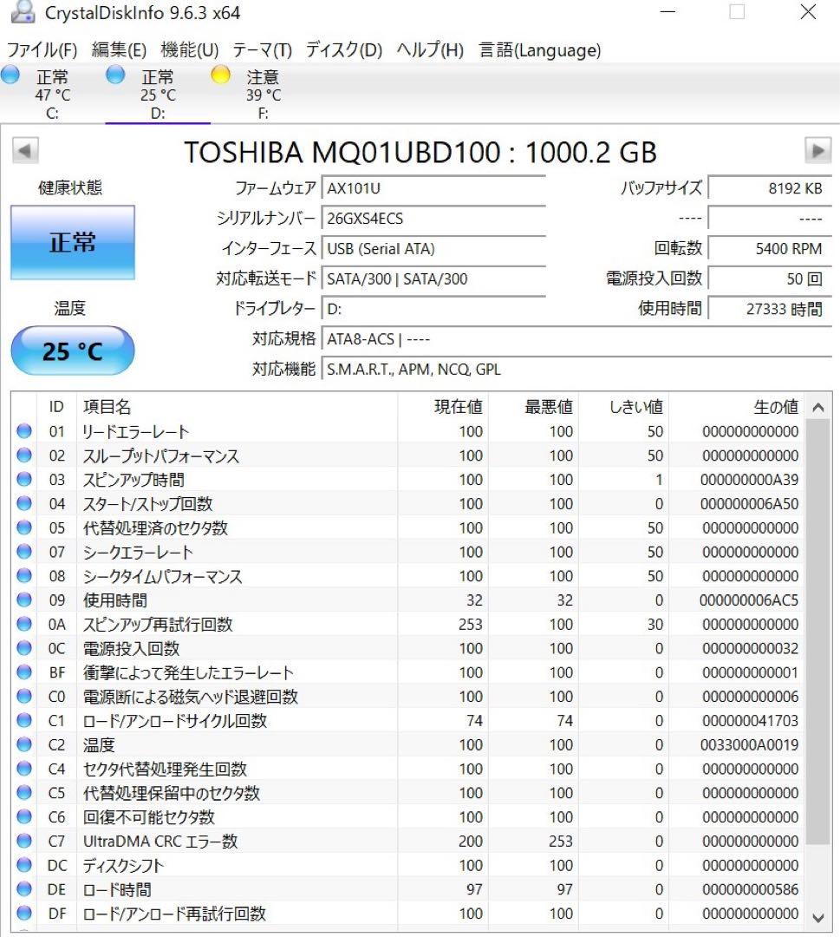This screenshot has width=840, height=937.
Task: Click status circle for C0 電源断 row
Action: coord(24,696)
